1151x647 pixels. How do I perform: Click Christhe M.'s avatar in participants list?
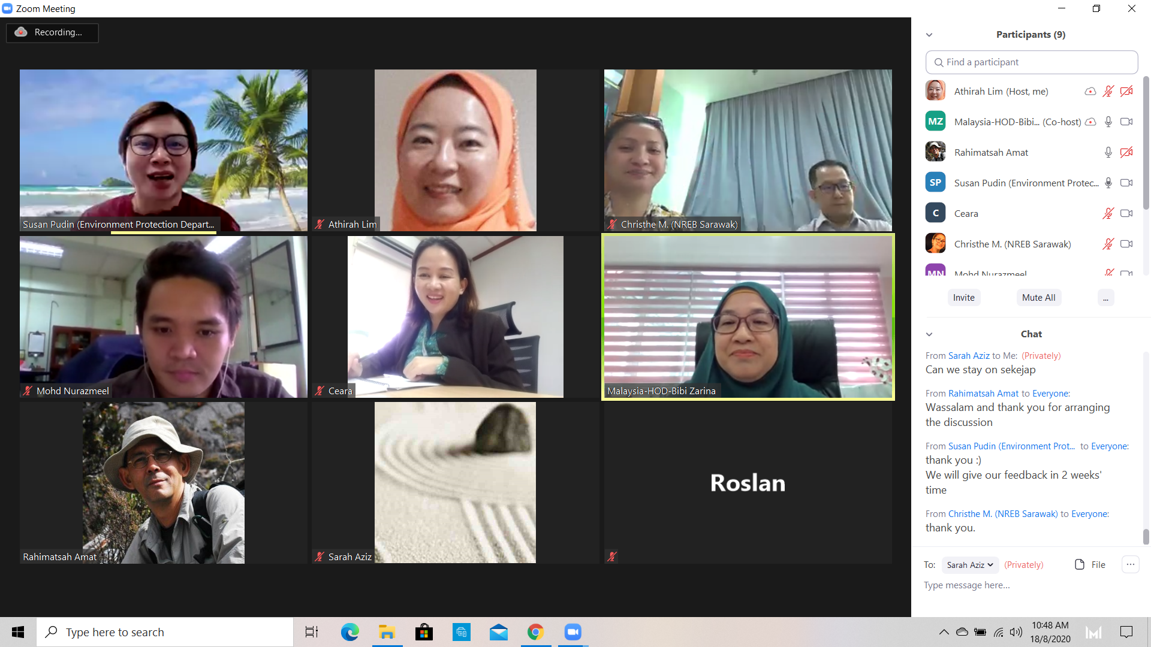[x=935, y=244]
